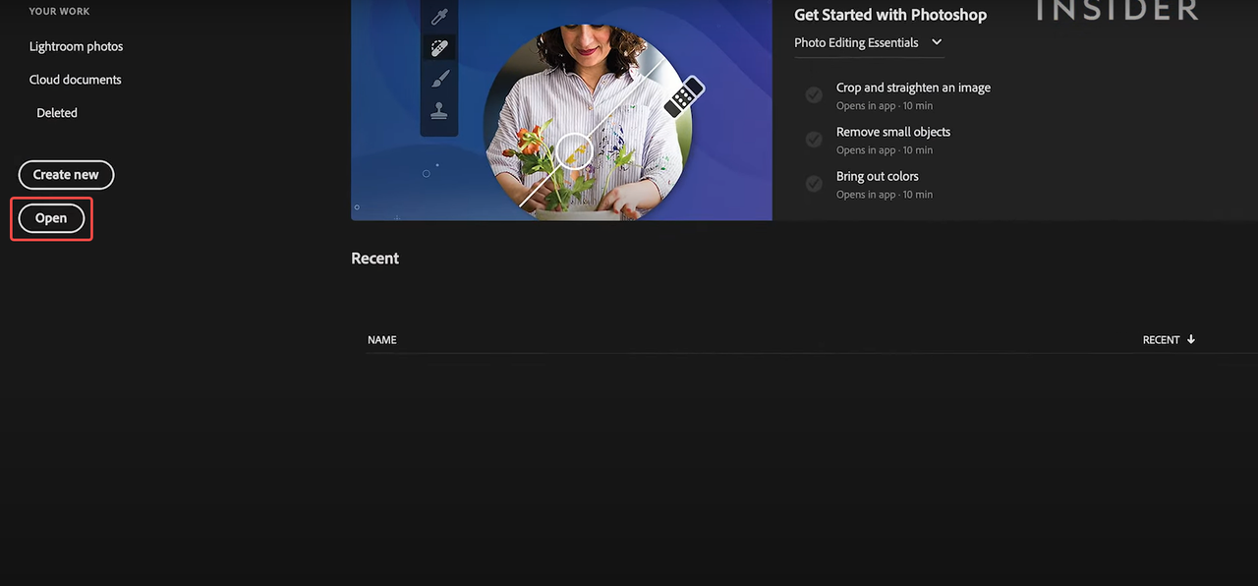This screenshot has height=586, width=1258.
Task: Click the spot healing bandage icon in banner
Action: click(x=439, y=47)
